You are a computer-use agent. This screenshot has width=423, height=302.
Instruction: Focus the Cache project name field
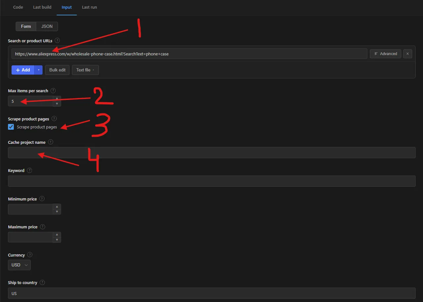pos(211,152)
